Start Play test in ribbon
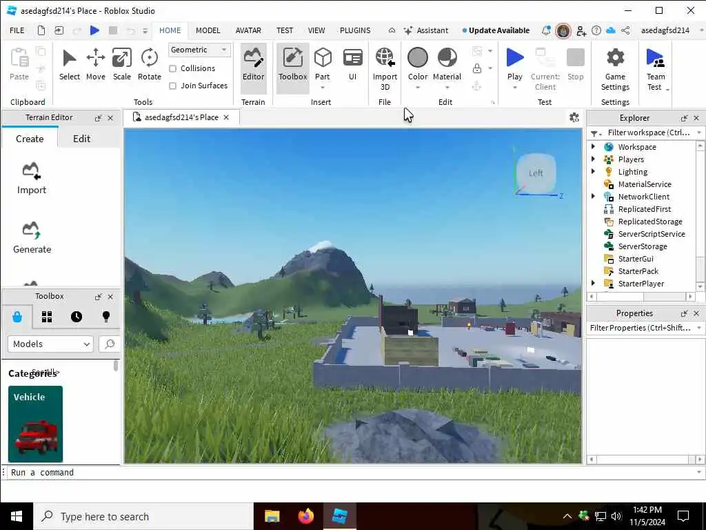The image size is (706, 530). [x=514, y=64]
